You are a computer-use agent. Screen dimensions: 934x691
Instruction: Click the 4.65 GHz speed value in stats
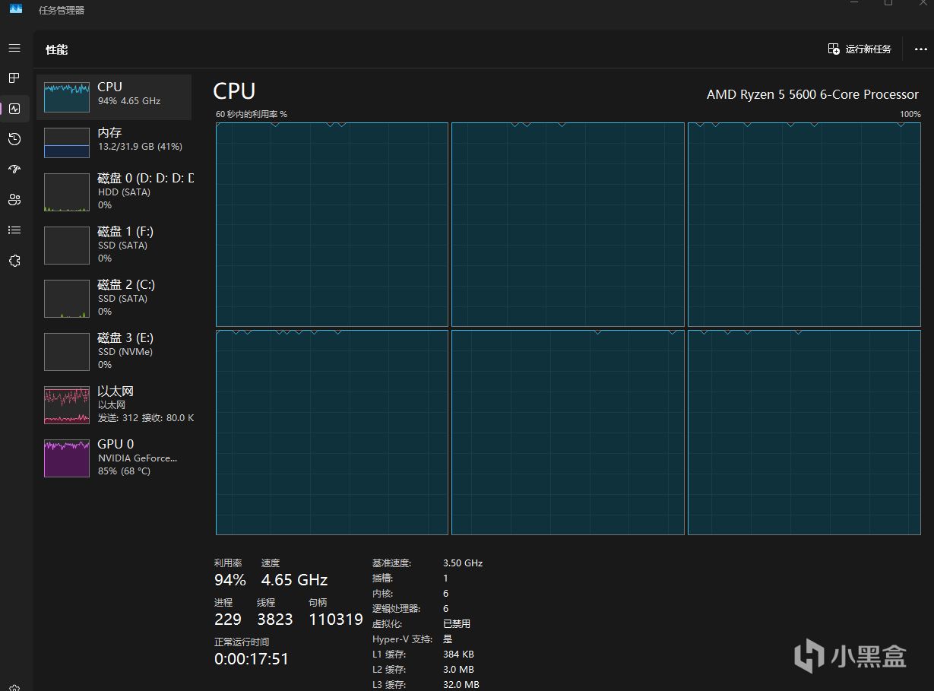(295, 580)
